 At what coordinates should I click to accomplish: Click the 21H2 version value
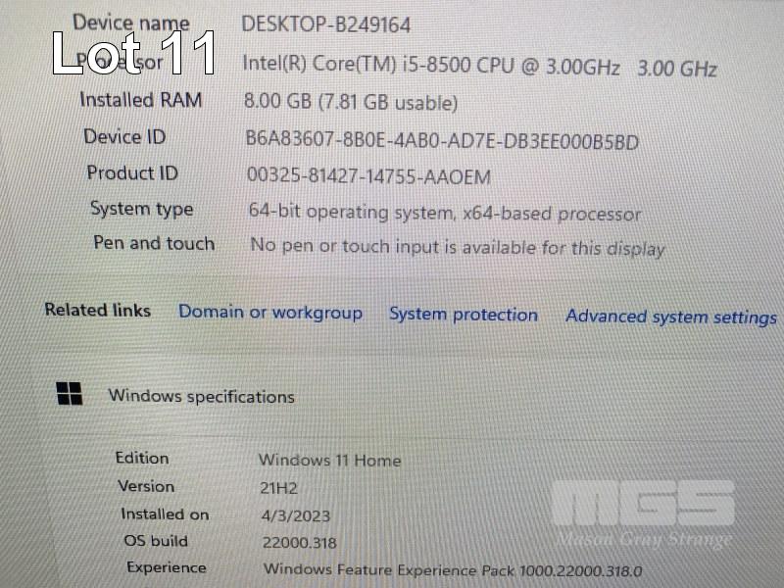tap(278, 488)
